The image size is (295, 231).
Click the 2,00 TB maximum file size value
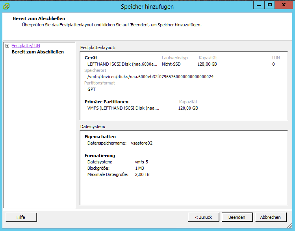click(142, 174)
